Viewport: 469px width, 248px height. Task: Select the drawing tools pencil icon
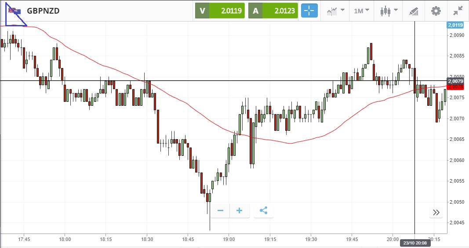[x=414, y=11]
